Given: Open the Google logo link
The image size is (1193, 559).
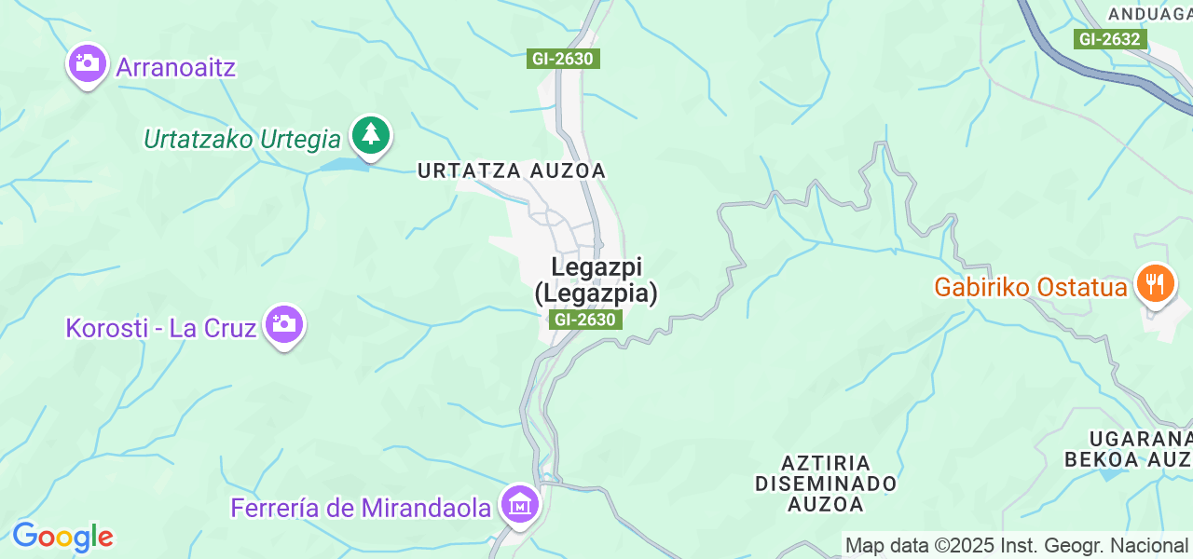Looking at the screenshot, I should (62, 537).
